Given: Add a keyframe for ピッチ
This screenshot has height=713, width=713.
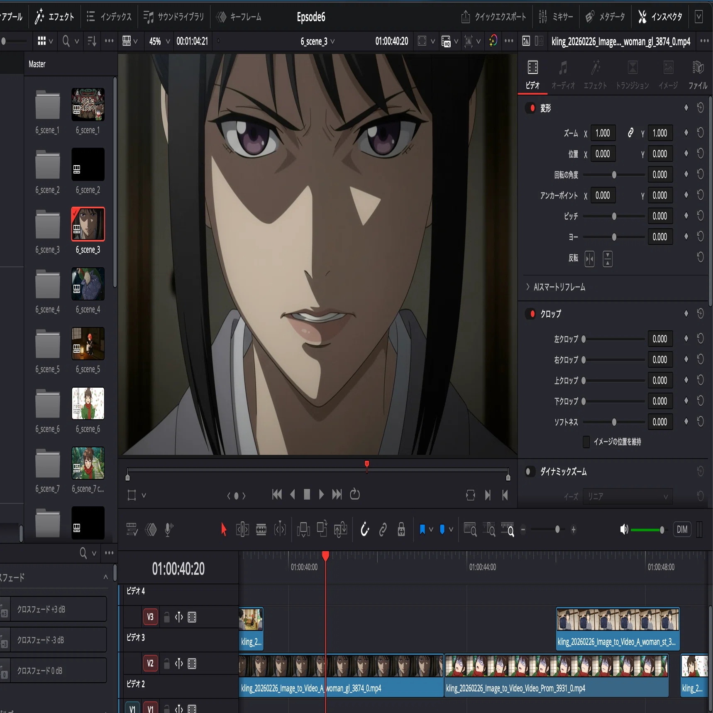Looking at the screenshot, I should (686, 216).
